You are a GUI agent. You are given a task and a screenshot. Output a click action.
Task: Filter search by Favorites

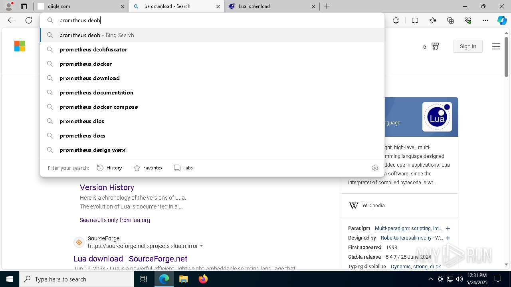point(148,168)
